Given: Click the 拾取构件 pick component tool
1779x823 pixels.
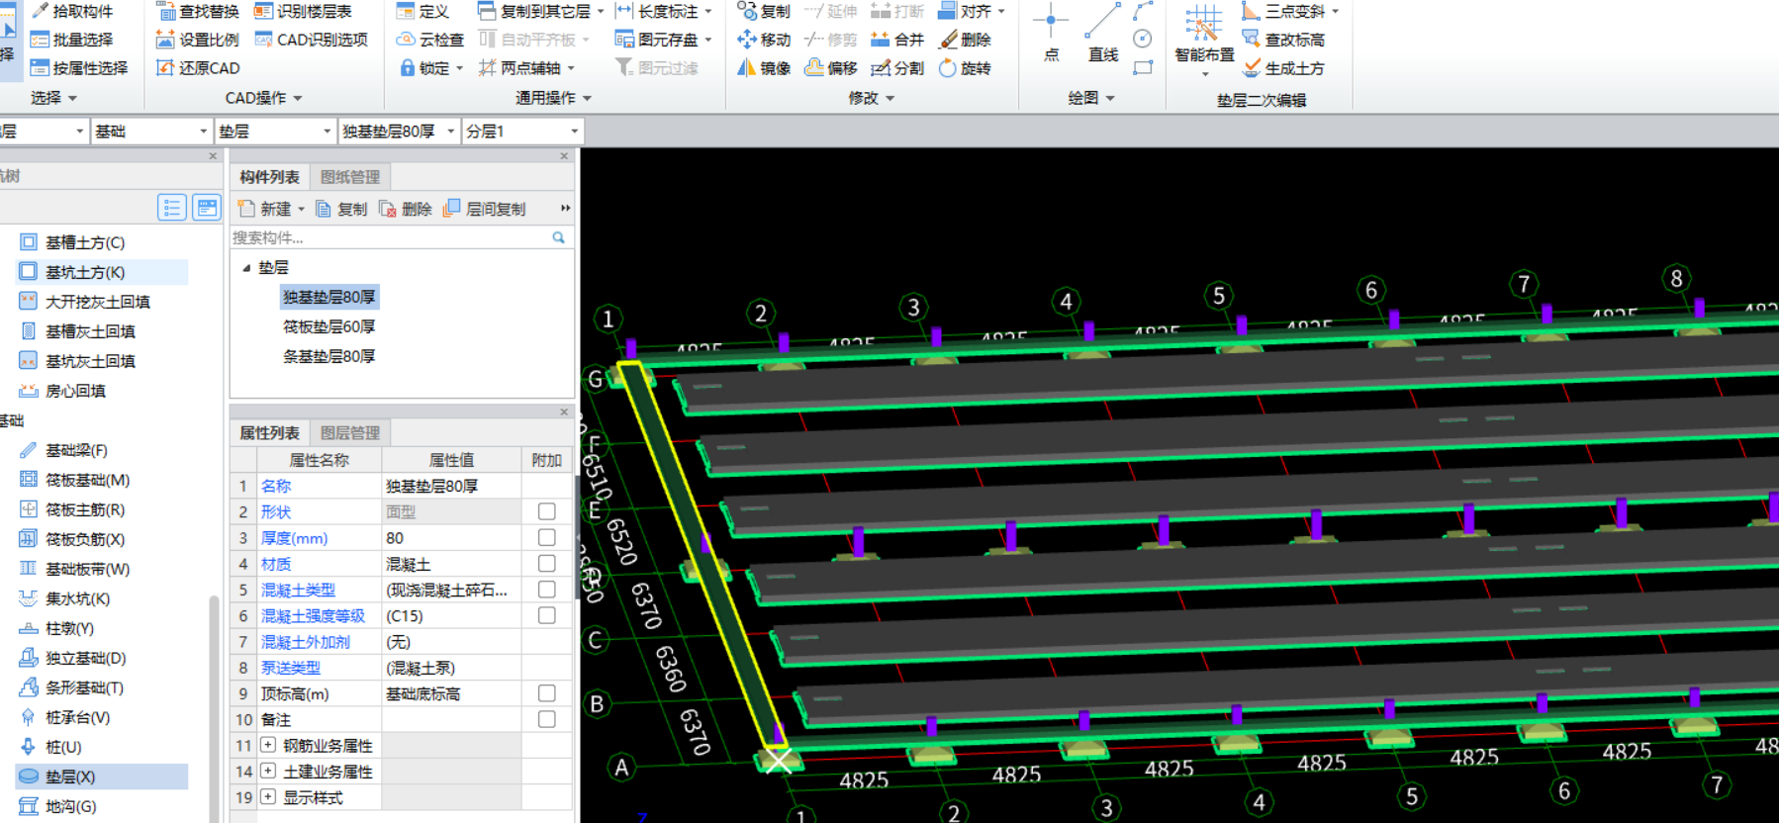Looking at the screenshot, I should tap(72, 11).
